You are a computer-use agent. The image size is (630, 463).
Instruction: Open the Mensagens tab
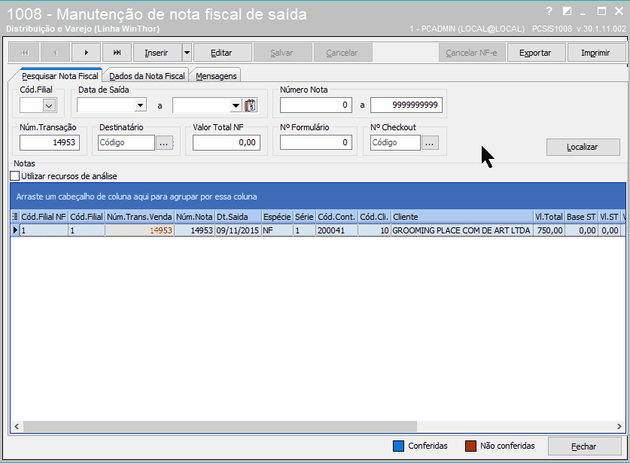click(x=216, y=76)
